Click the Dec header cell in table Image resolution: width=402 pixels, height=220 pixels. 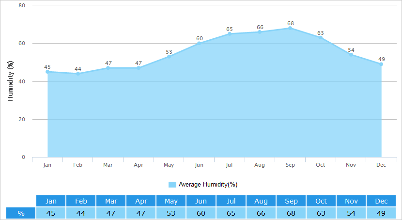381,201
